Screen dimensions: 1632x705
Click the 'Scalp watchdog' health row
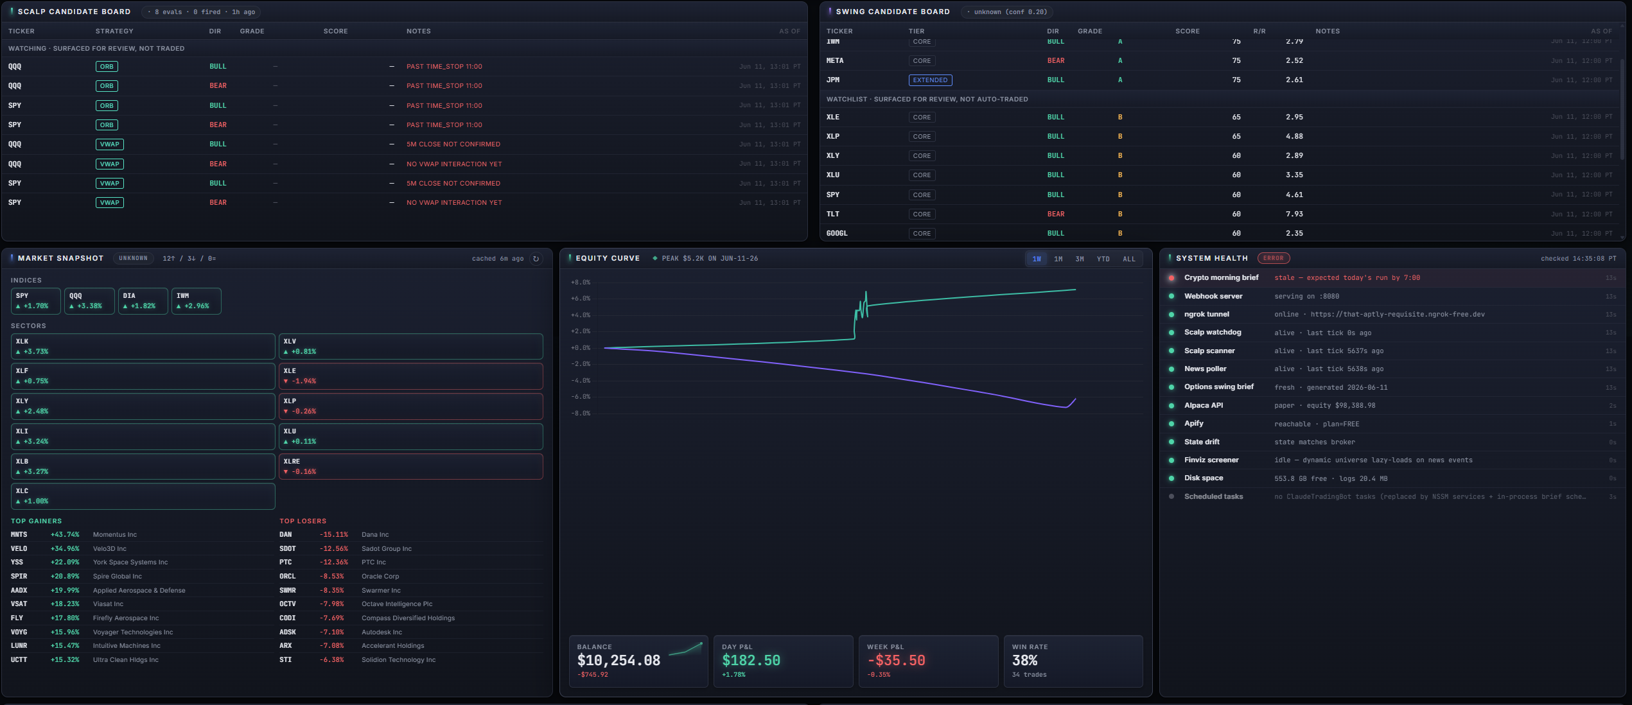(x=1391, y=333)
